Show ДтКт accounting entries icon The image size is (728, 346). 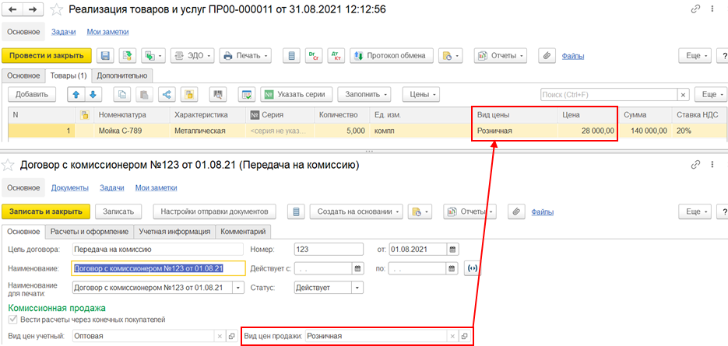336,56
